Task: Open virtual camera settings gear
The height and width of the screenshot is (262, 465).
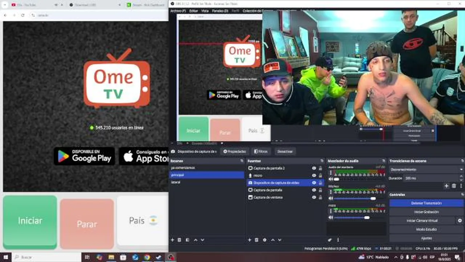Action: 460,221
